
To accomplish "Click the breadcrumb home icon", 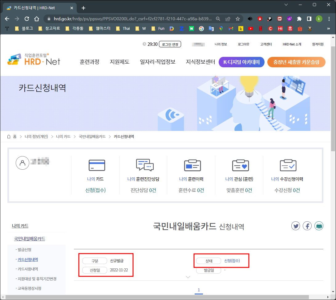I will click(9, 136).
